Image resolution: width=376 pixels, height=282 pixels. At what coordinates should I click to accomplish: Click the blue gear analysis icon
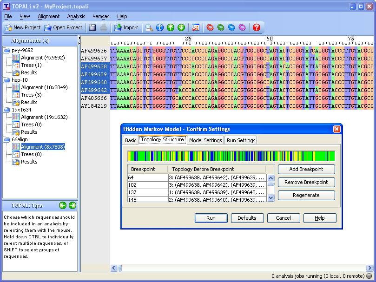point(231,27)
